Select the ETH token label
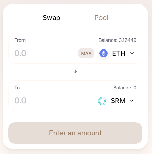Screen dimensions: 152x154 click(119, 53)
